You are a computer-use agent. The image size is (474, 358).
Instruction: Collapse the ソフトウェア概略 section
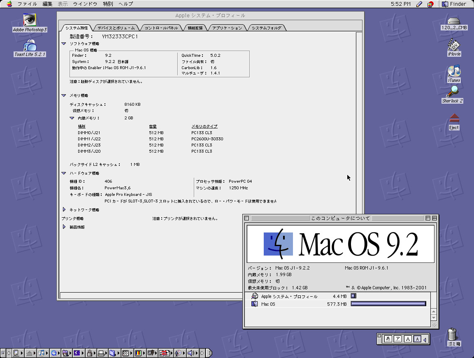[64, 44]
